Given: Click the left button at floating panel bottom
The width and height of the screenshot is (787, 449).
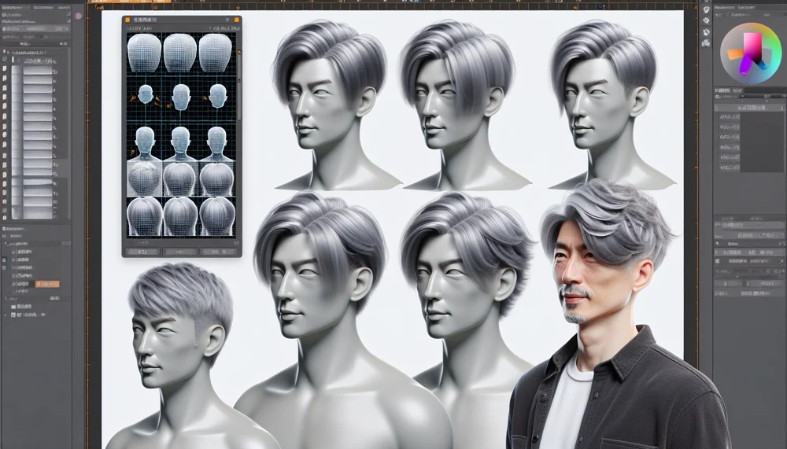Looking at the screenshot, I should [142, 252].
